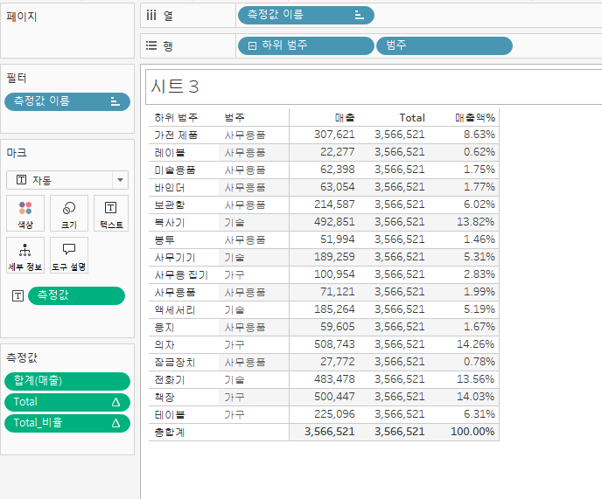The width and height of the screenshot is (602, 499).
Task: Click the 매출액% column header
Action: (x=475, y=118)
